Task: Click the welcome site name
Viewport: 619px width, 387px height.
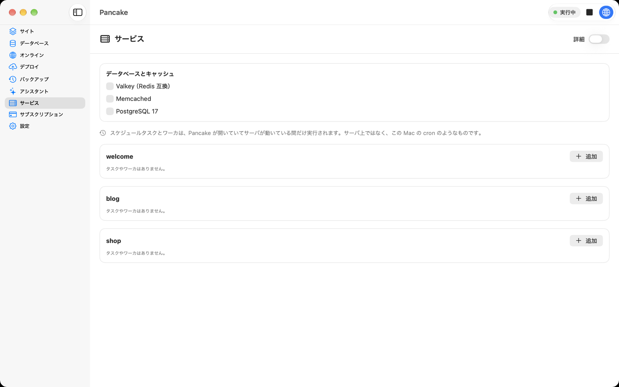Action: point(120,156)
